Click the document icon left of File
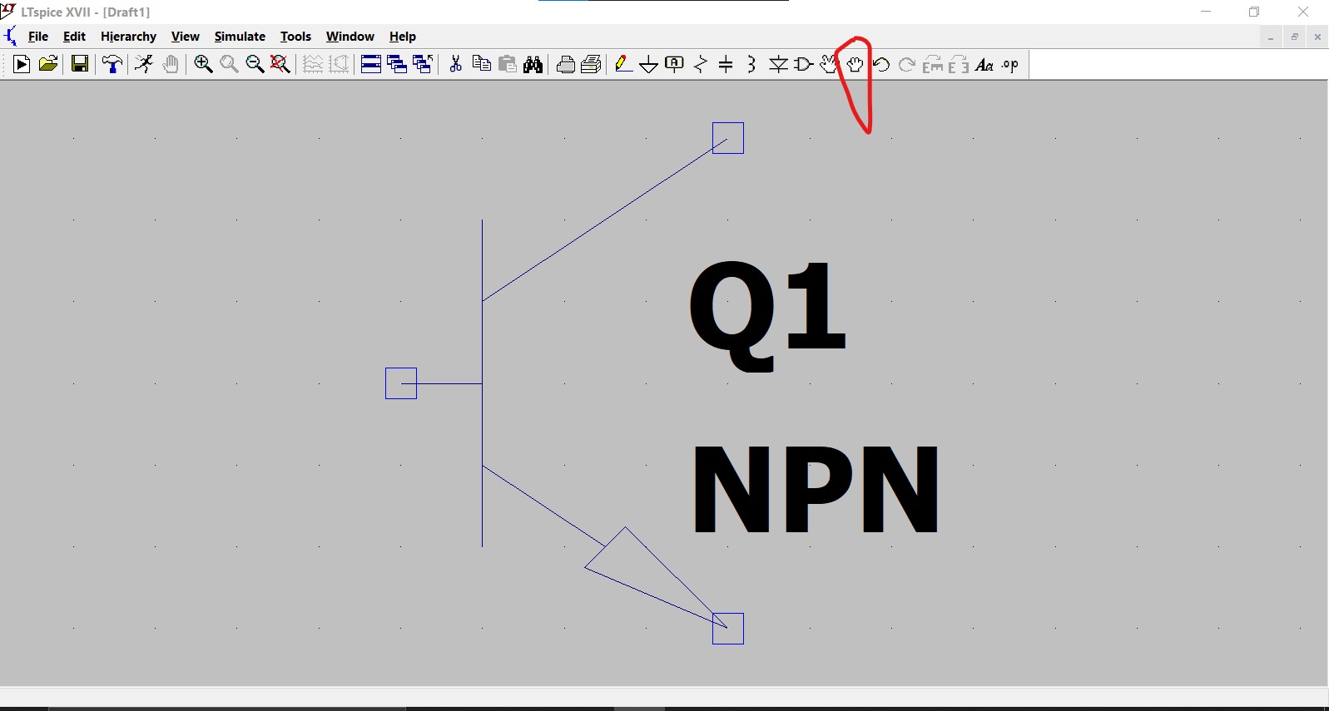Image resolution: width=1329 pixels, height=711 pixels. click(x=10, y=37)
